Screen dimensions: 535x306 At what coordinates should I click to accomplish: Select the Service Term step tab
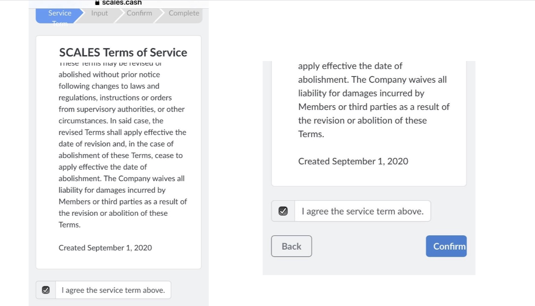click(x=59, y=16)
